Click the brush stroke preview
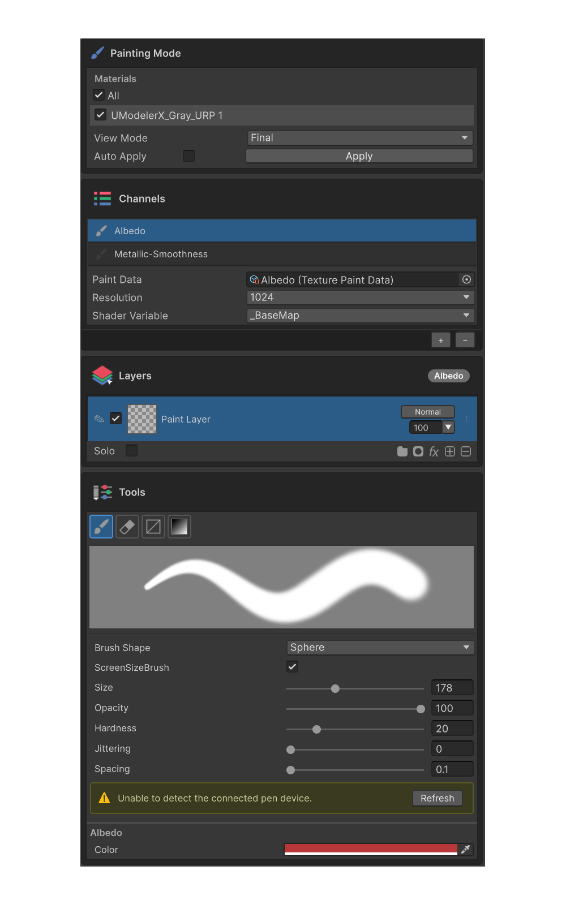566x905 pixels. [x=281, y=587]
